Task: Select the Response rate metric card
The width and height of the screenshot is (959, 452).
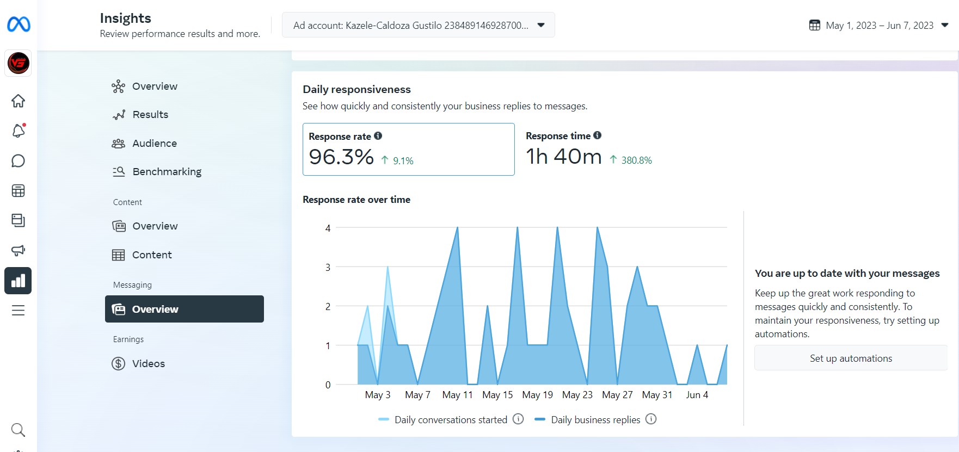Action: [x=408, y=149]
